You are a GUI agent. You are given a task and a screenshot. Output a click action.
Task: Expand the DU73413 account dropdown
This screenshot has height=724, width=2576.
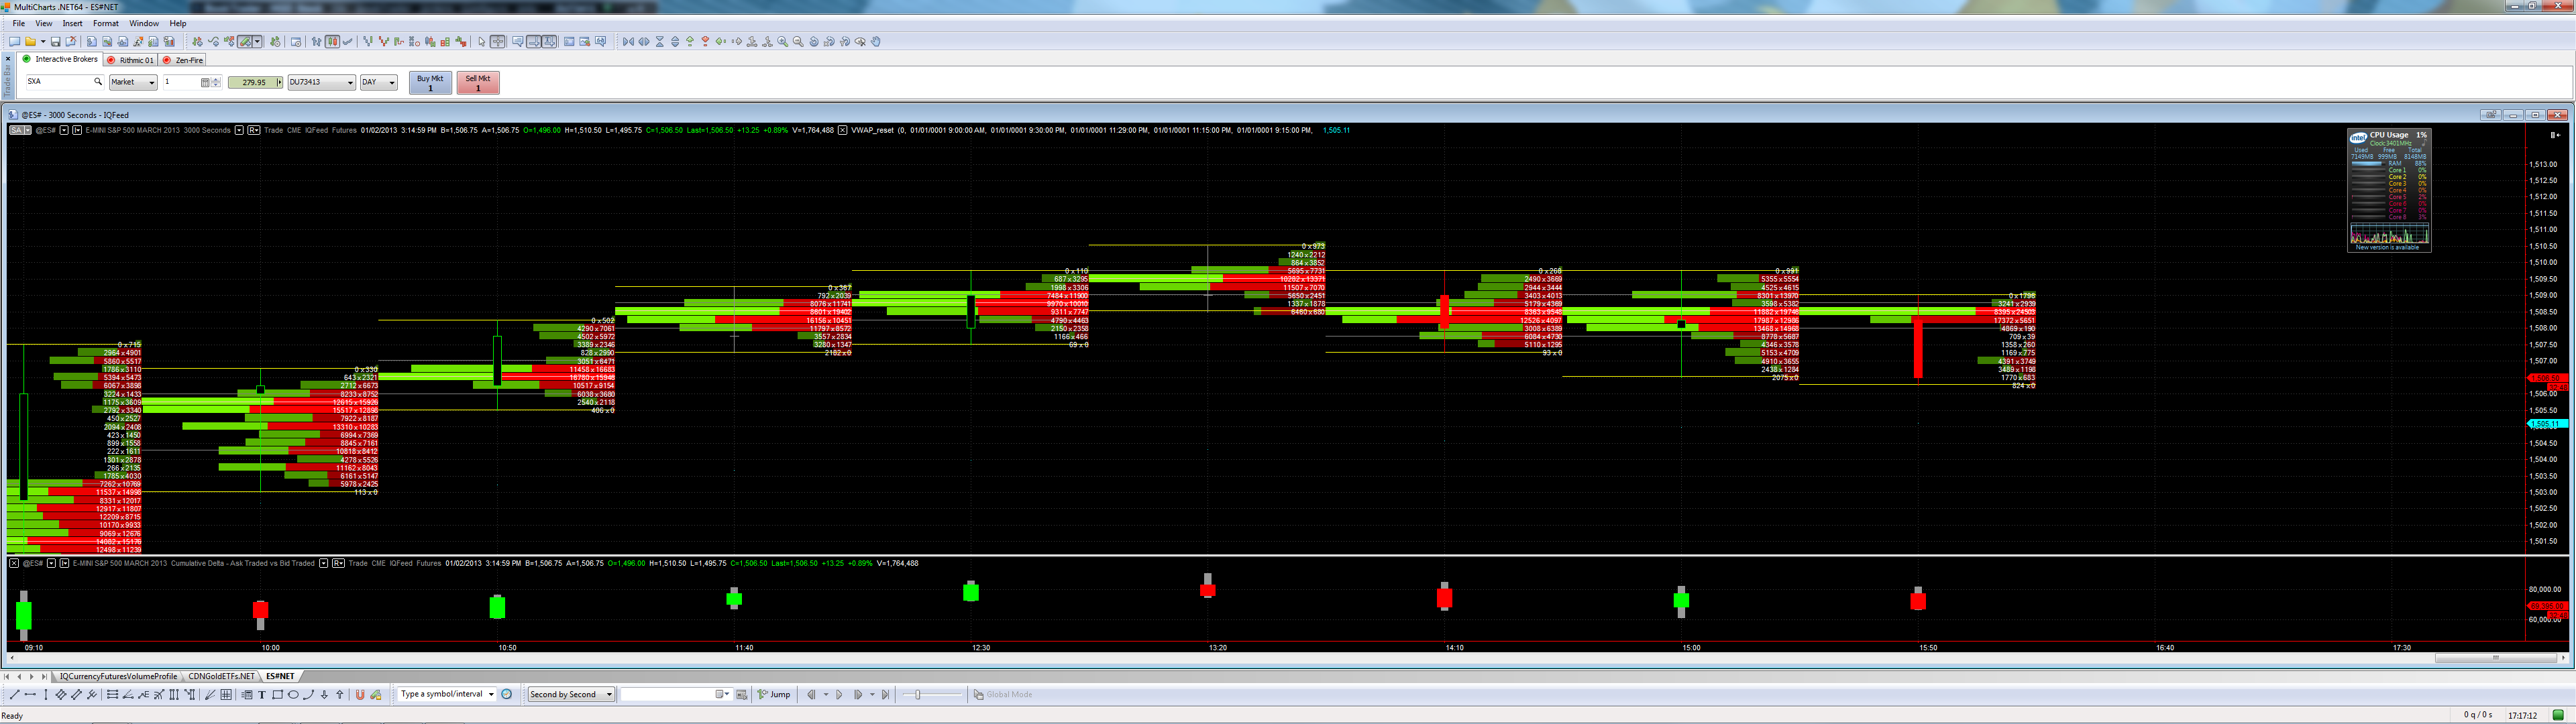coord(350,83)
